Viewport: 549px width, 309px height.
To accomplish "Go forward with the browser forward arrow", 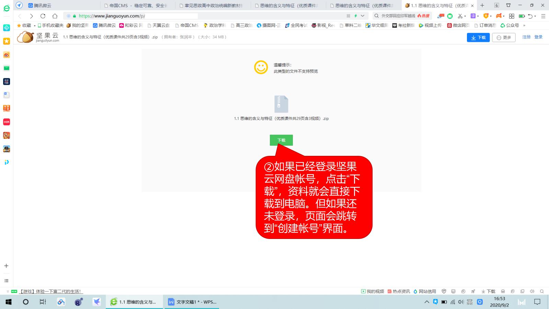I will [x=31, y=16].
